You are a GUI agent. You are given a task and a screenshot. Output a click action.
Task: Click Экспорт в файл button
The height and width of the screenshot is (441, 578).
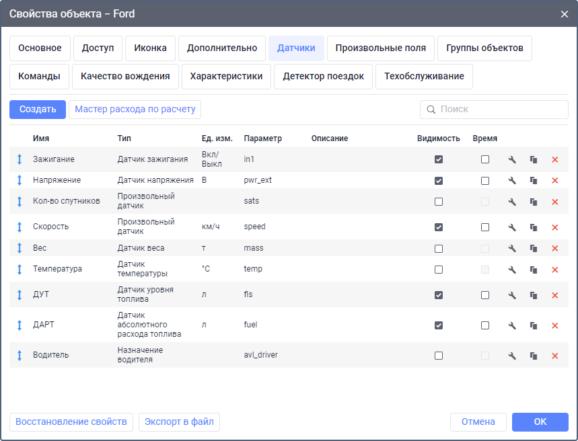point(179,422)
